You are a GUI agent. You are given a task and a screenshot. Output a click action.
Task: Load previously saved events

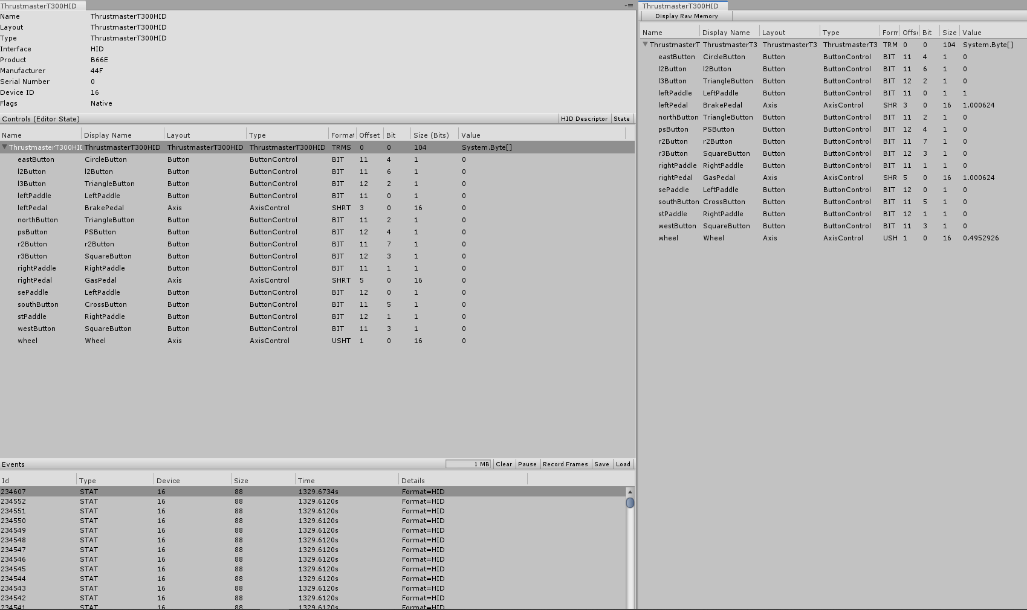[x=623, y=464]
